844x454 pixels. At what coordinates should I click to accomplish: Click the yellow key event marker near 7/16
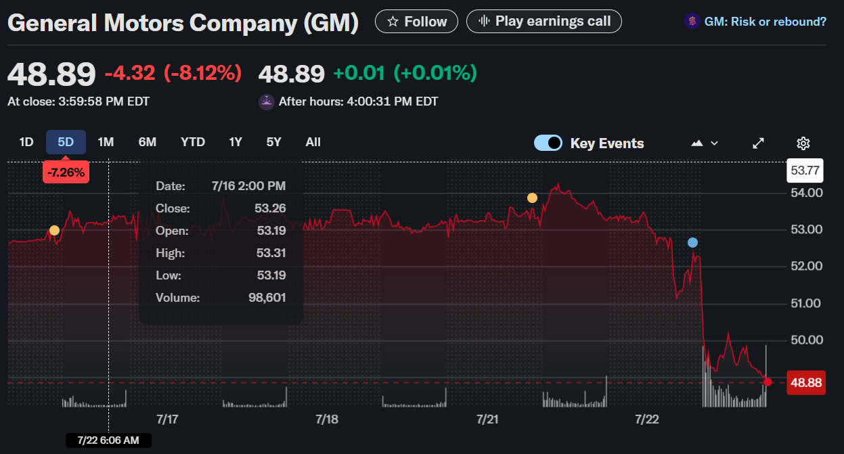54,231
